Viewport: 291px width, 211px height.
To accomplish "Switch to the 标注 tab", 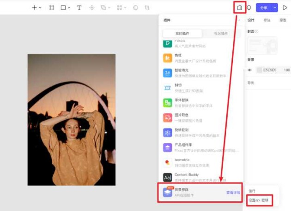I will [267, 20].
